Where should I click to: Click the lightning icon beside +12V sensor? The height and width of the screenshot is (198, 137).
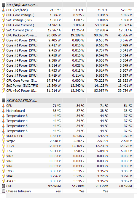coord(4,146)
